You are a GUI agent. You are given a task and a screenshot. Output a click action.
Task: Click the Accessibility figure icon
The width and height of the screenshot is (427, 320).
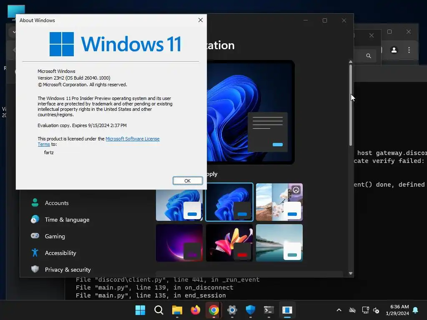35,252
